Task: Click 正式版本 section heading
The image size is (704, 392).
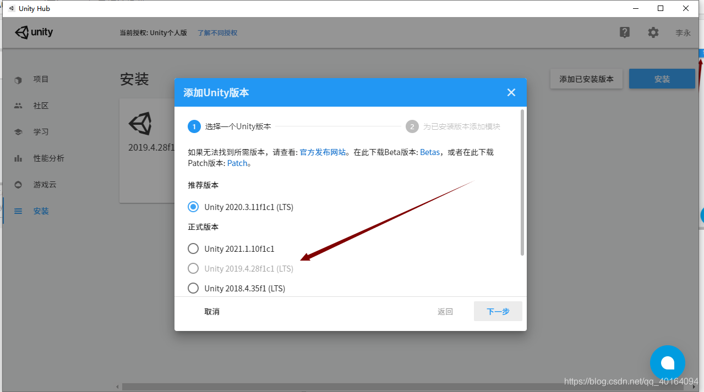Action: coord(203,227)
